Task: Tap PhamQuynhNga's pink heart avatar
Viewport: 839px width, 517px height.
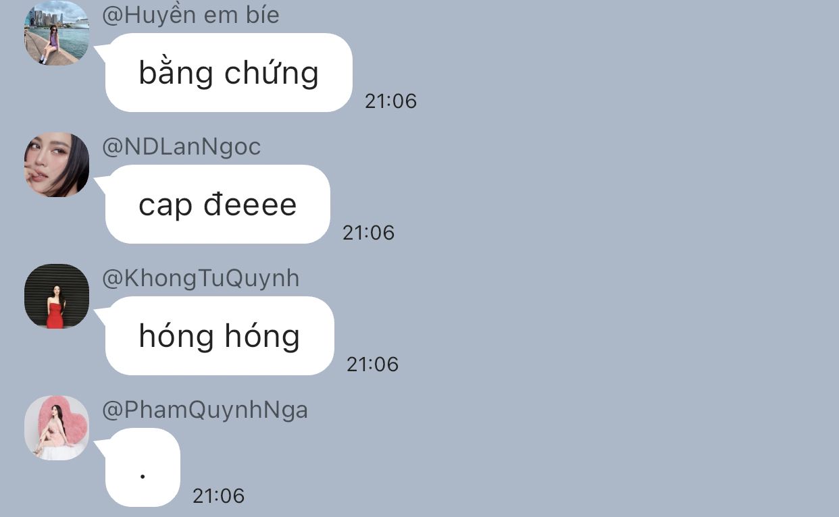Action: click(57, 428)
